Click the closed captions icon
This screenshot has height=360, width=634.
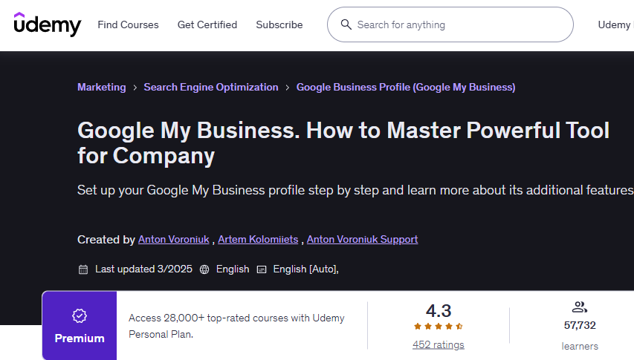pyautogui.click(x=262, y=269)
